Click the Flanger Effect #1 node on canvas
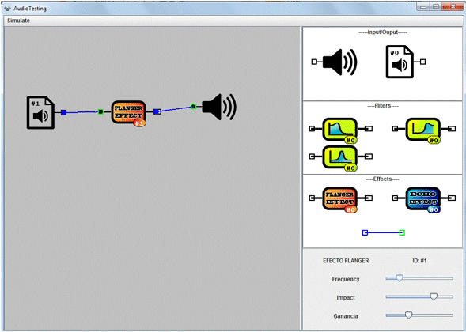 [x=129, y=113]
